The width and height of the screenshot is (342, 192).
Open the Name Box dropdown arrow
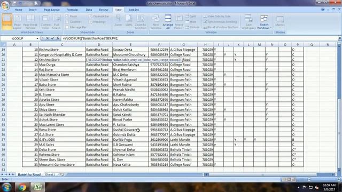[37, 38]
